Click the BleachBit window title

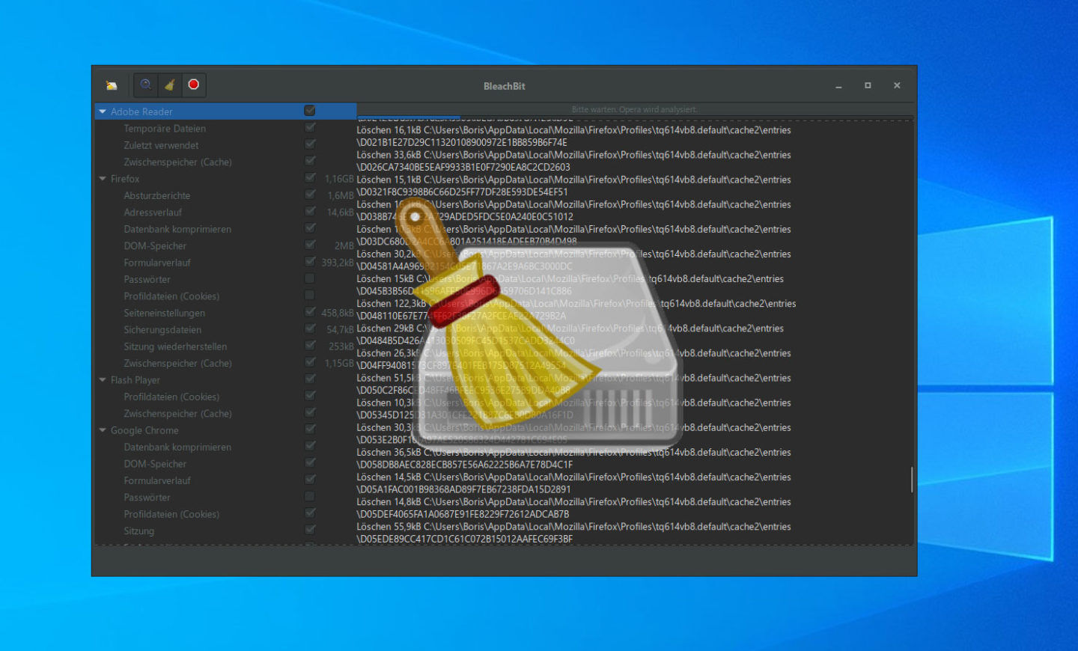tap(504, 86)
